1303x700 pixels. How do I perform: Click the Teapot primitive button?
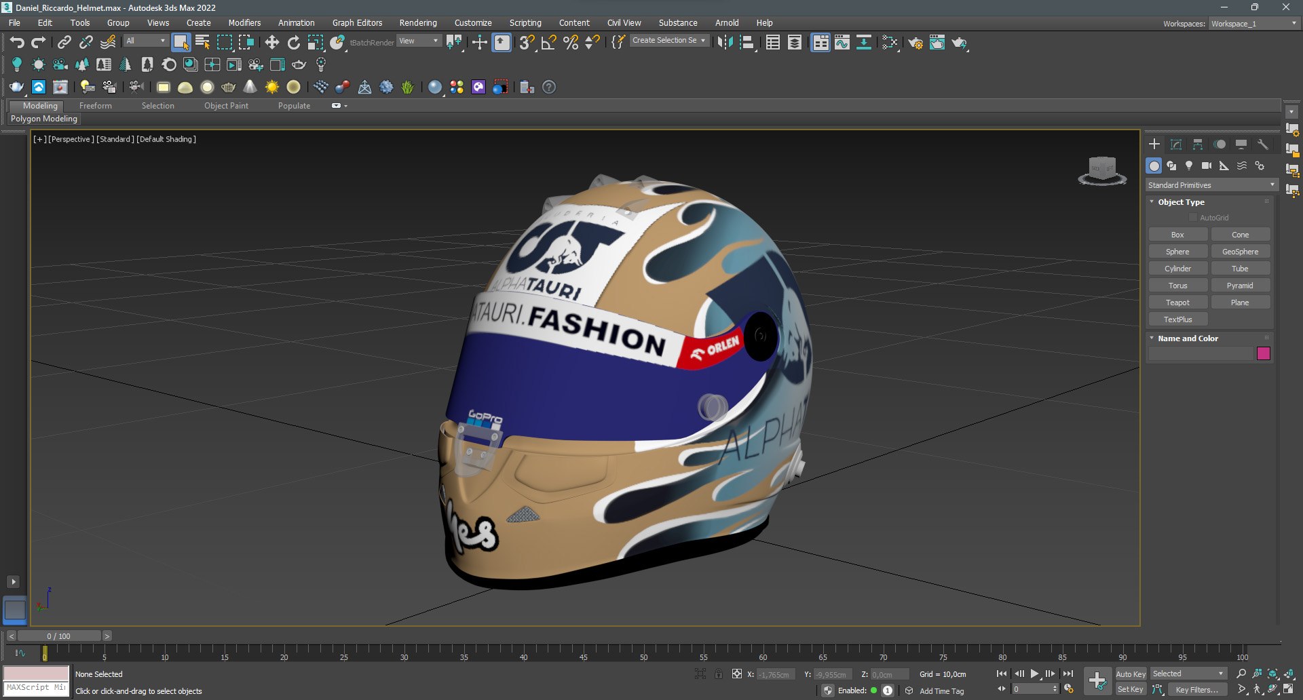(x=1177, y=303)
